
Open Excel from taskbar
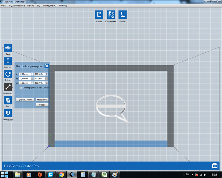[x=104, y=174]
